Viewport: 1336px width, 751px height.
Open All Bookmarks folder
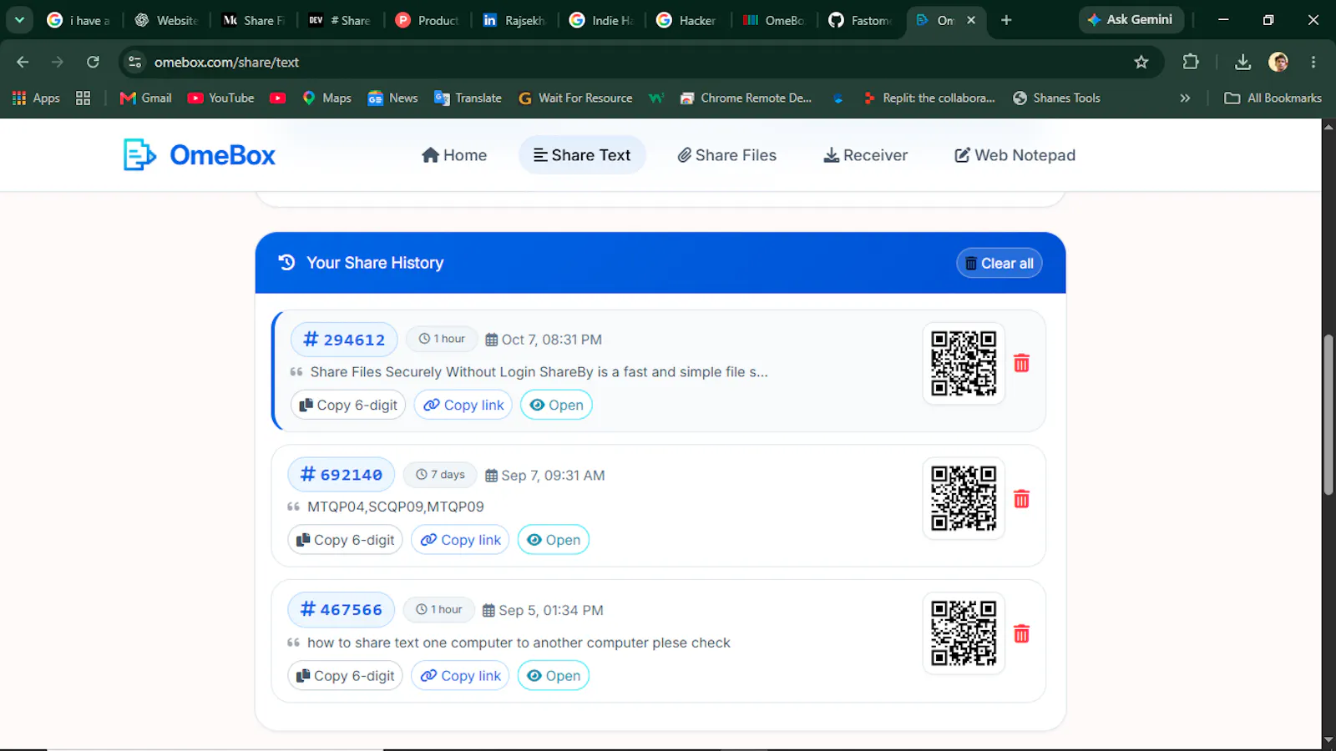click(1273, 98)
